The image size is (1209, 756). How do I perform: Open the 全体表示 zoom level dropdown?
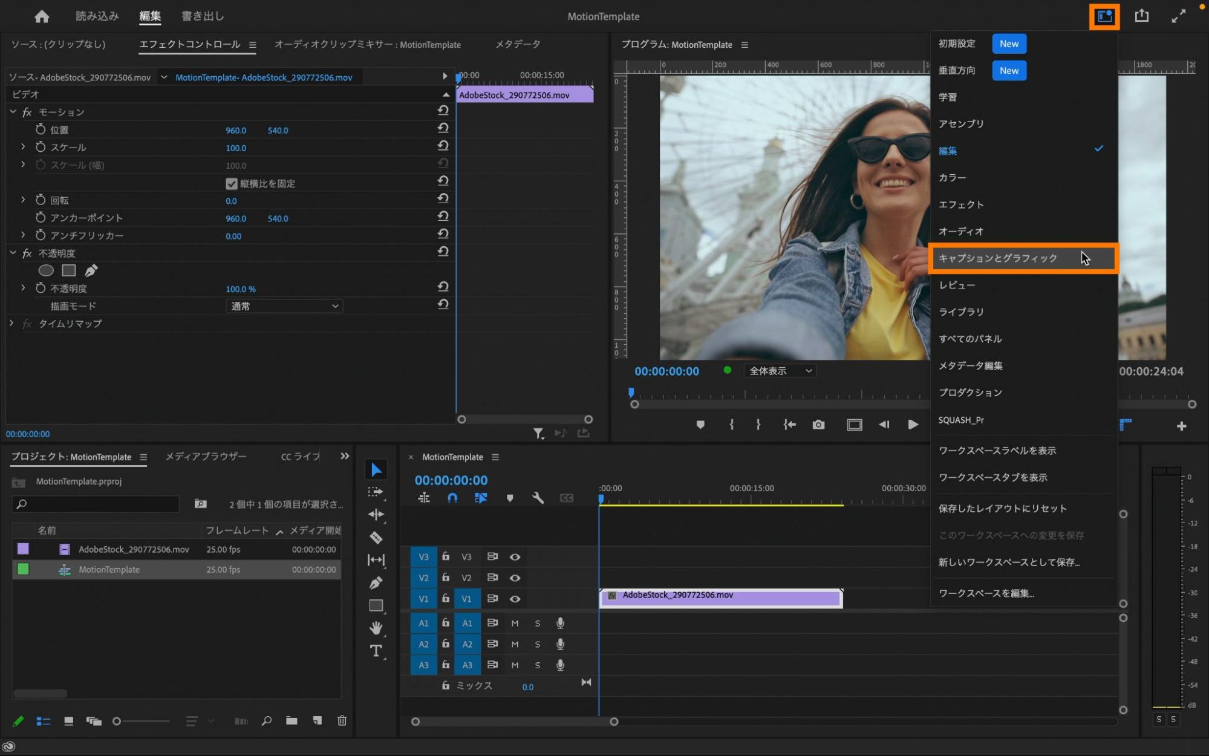(780, 371)
